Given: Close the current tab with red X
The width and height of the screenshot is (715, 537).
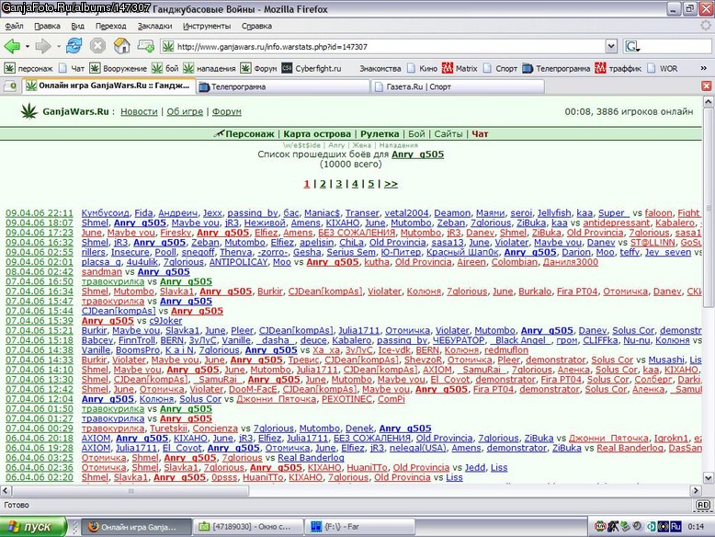Looking at the screenshot, I should [x=707, y=86].
